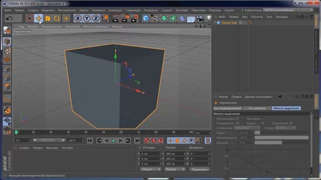Switch to Ось моделирования tab
321x180 pixels.
click(x=227, y=108)
